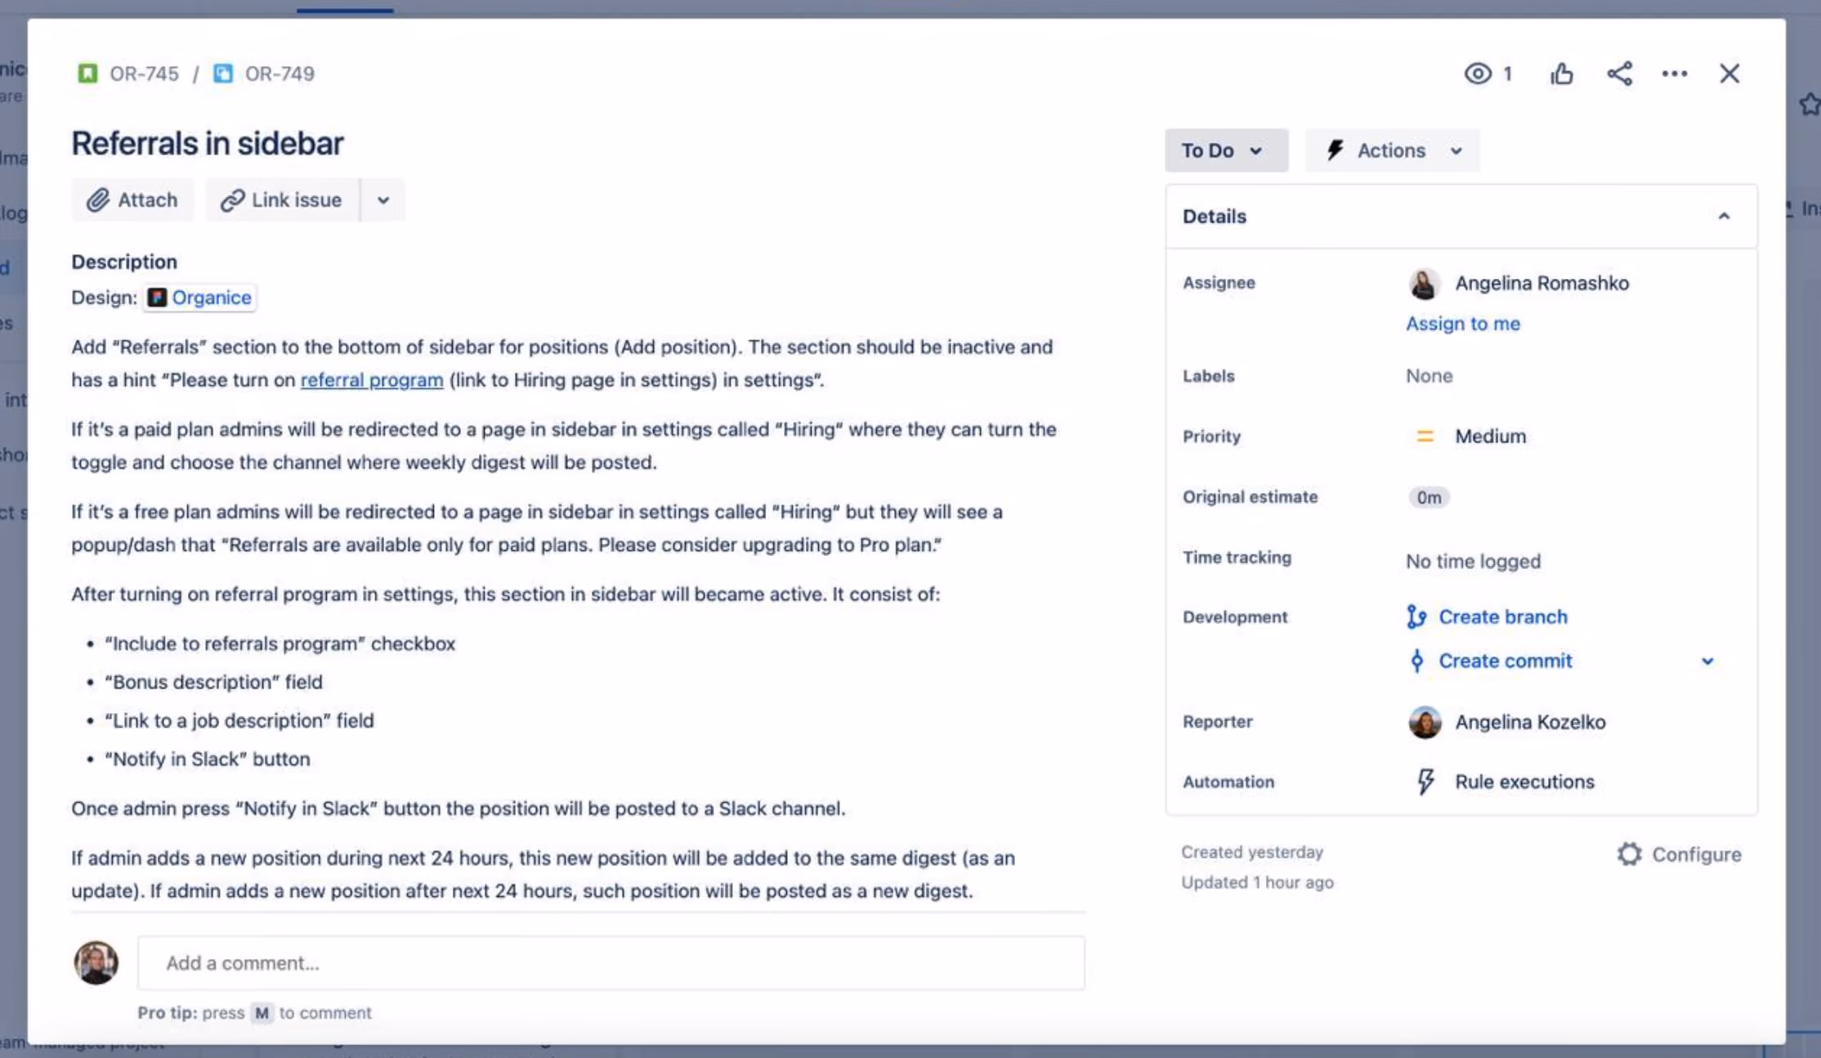
Task: Click the green OR-745 story type icon
Action: pos(87,74)
